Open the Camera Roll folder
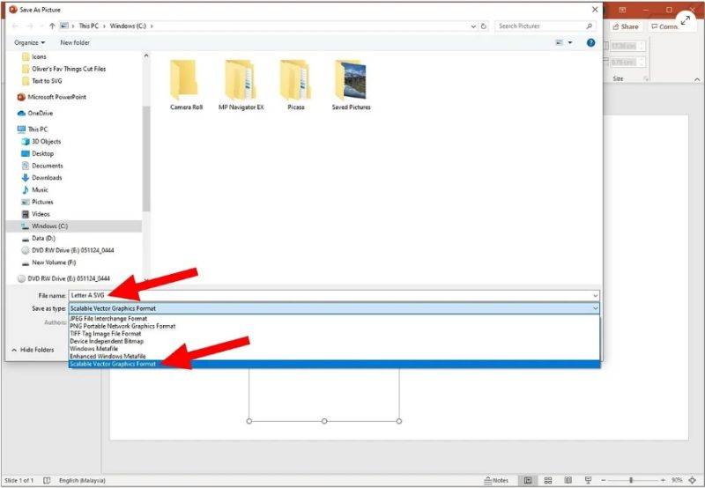 click(x=186, y=85)
